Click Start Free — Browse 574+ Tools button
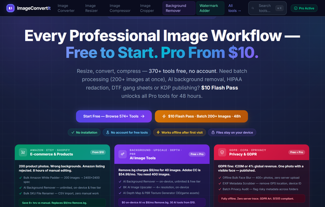 click(x=114, y=116)
